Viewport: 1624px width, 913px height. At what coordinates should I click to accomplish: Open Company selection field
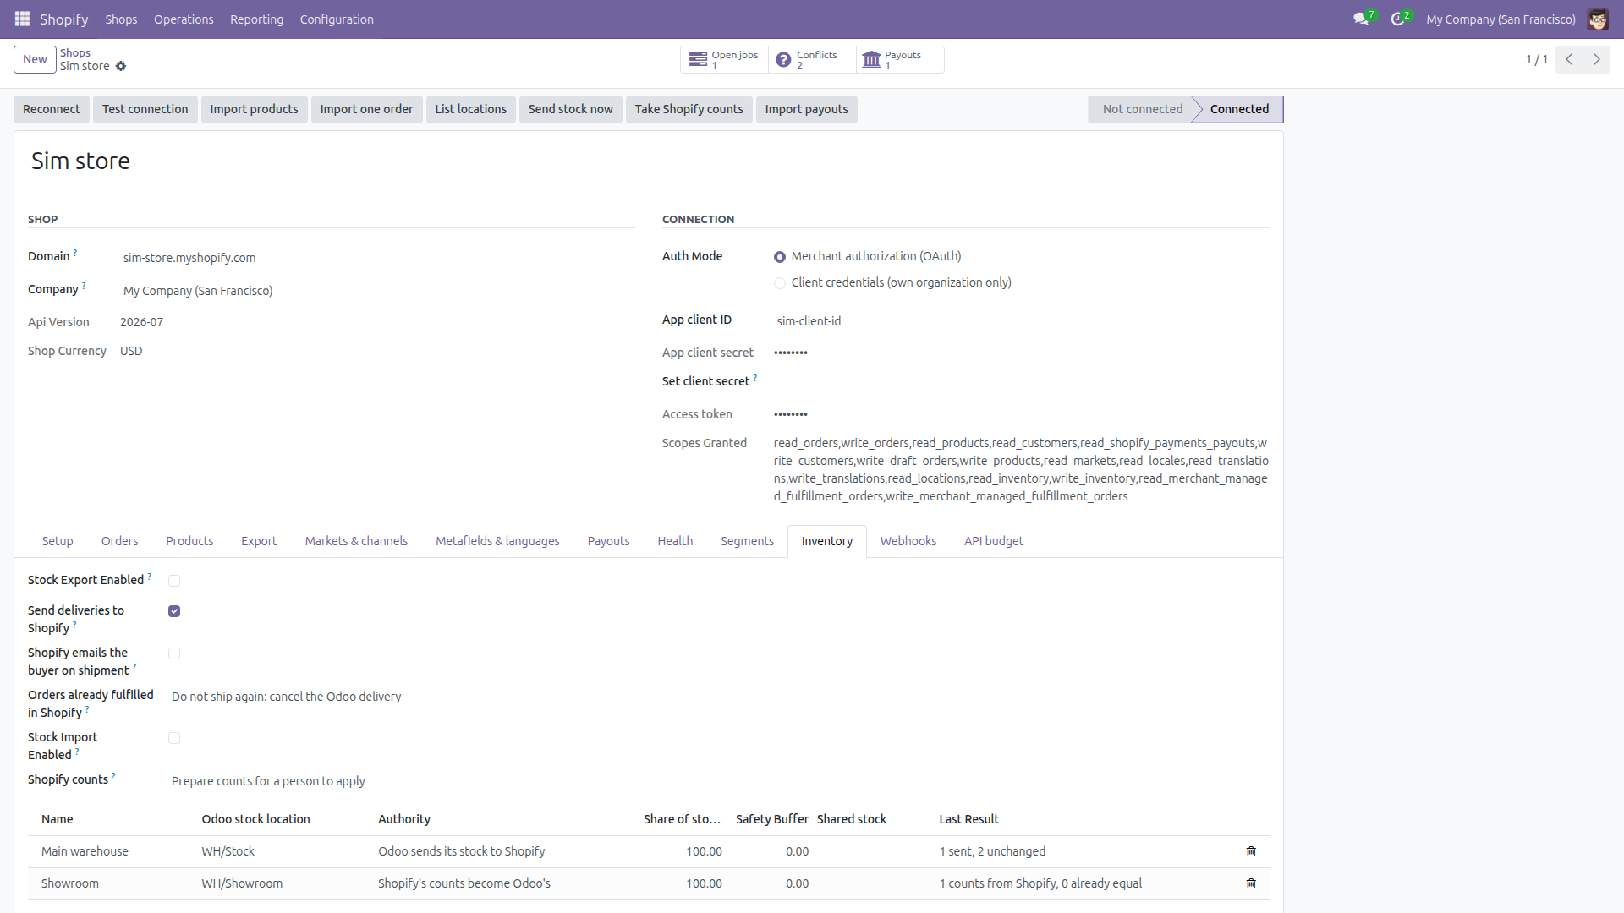(377, 291)
